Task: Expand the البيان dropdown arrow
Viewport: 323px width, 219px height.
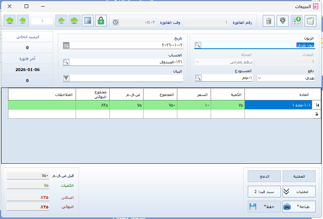Action: tap(66, 78)
